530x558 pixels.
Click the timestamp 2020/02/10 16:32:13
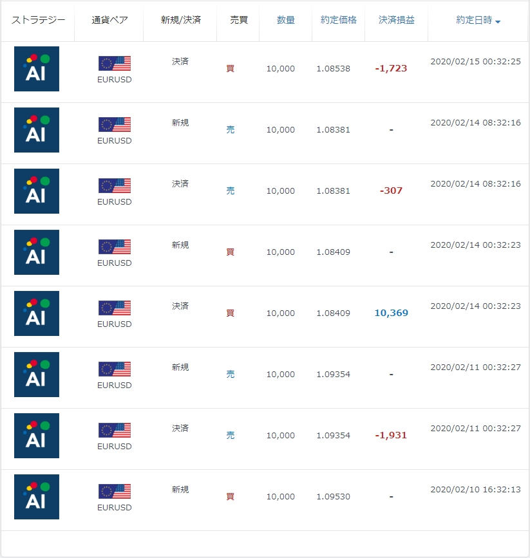pyautogui.click(x=475, y=489)
